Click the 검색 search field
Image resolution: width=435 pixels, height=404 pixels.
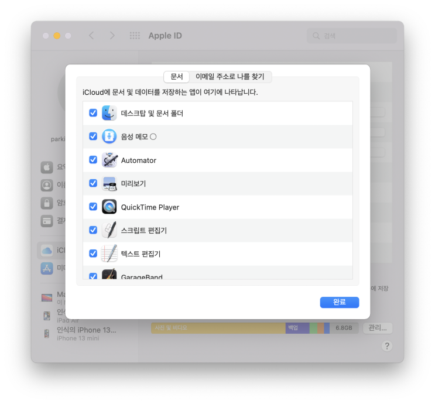click(352, 36)
